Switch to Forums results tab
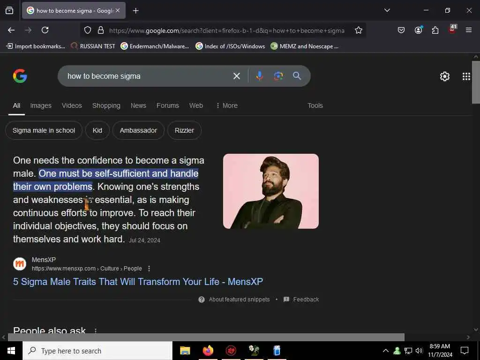Screen dimensions: 480x360 (168, 105)
